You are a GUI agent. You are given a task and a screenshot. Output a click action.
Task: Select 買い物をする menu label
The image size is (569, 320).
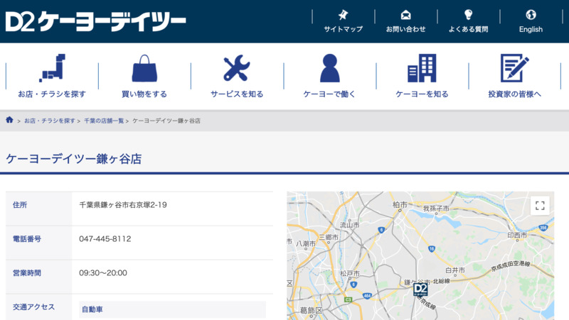pyautogui.click(x=144, y=94)
